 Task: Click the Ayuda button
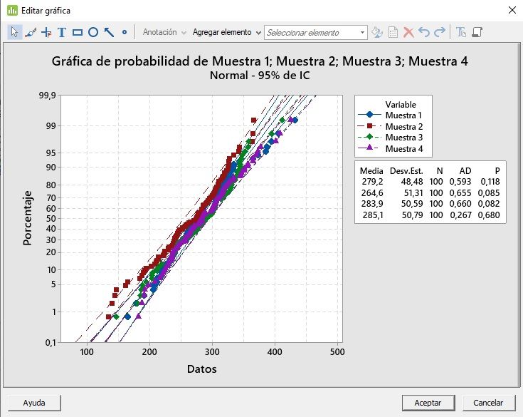[34, 403]
